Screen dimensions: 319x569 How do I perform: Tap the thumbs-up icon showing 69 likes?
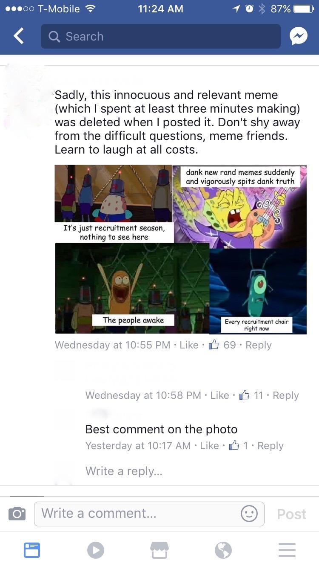pyautogui.click(x=214, y=344)
